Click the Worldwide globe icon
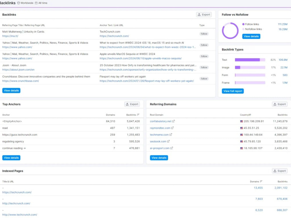This screenshot has height=218, width=291. point(18,3)
